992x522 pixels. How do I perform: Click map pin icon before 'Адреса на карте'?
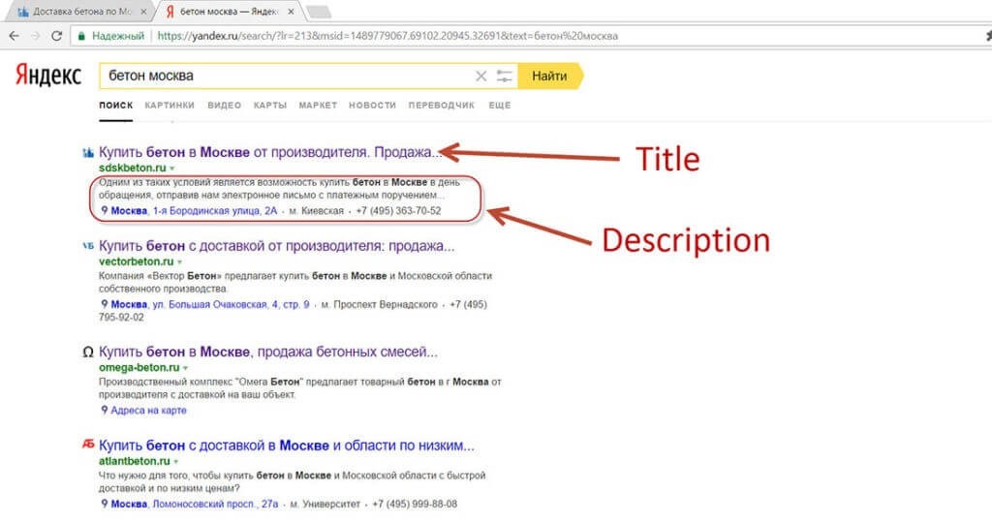click(x=105, y=410)
